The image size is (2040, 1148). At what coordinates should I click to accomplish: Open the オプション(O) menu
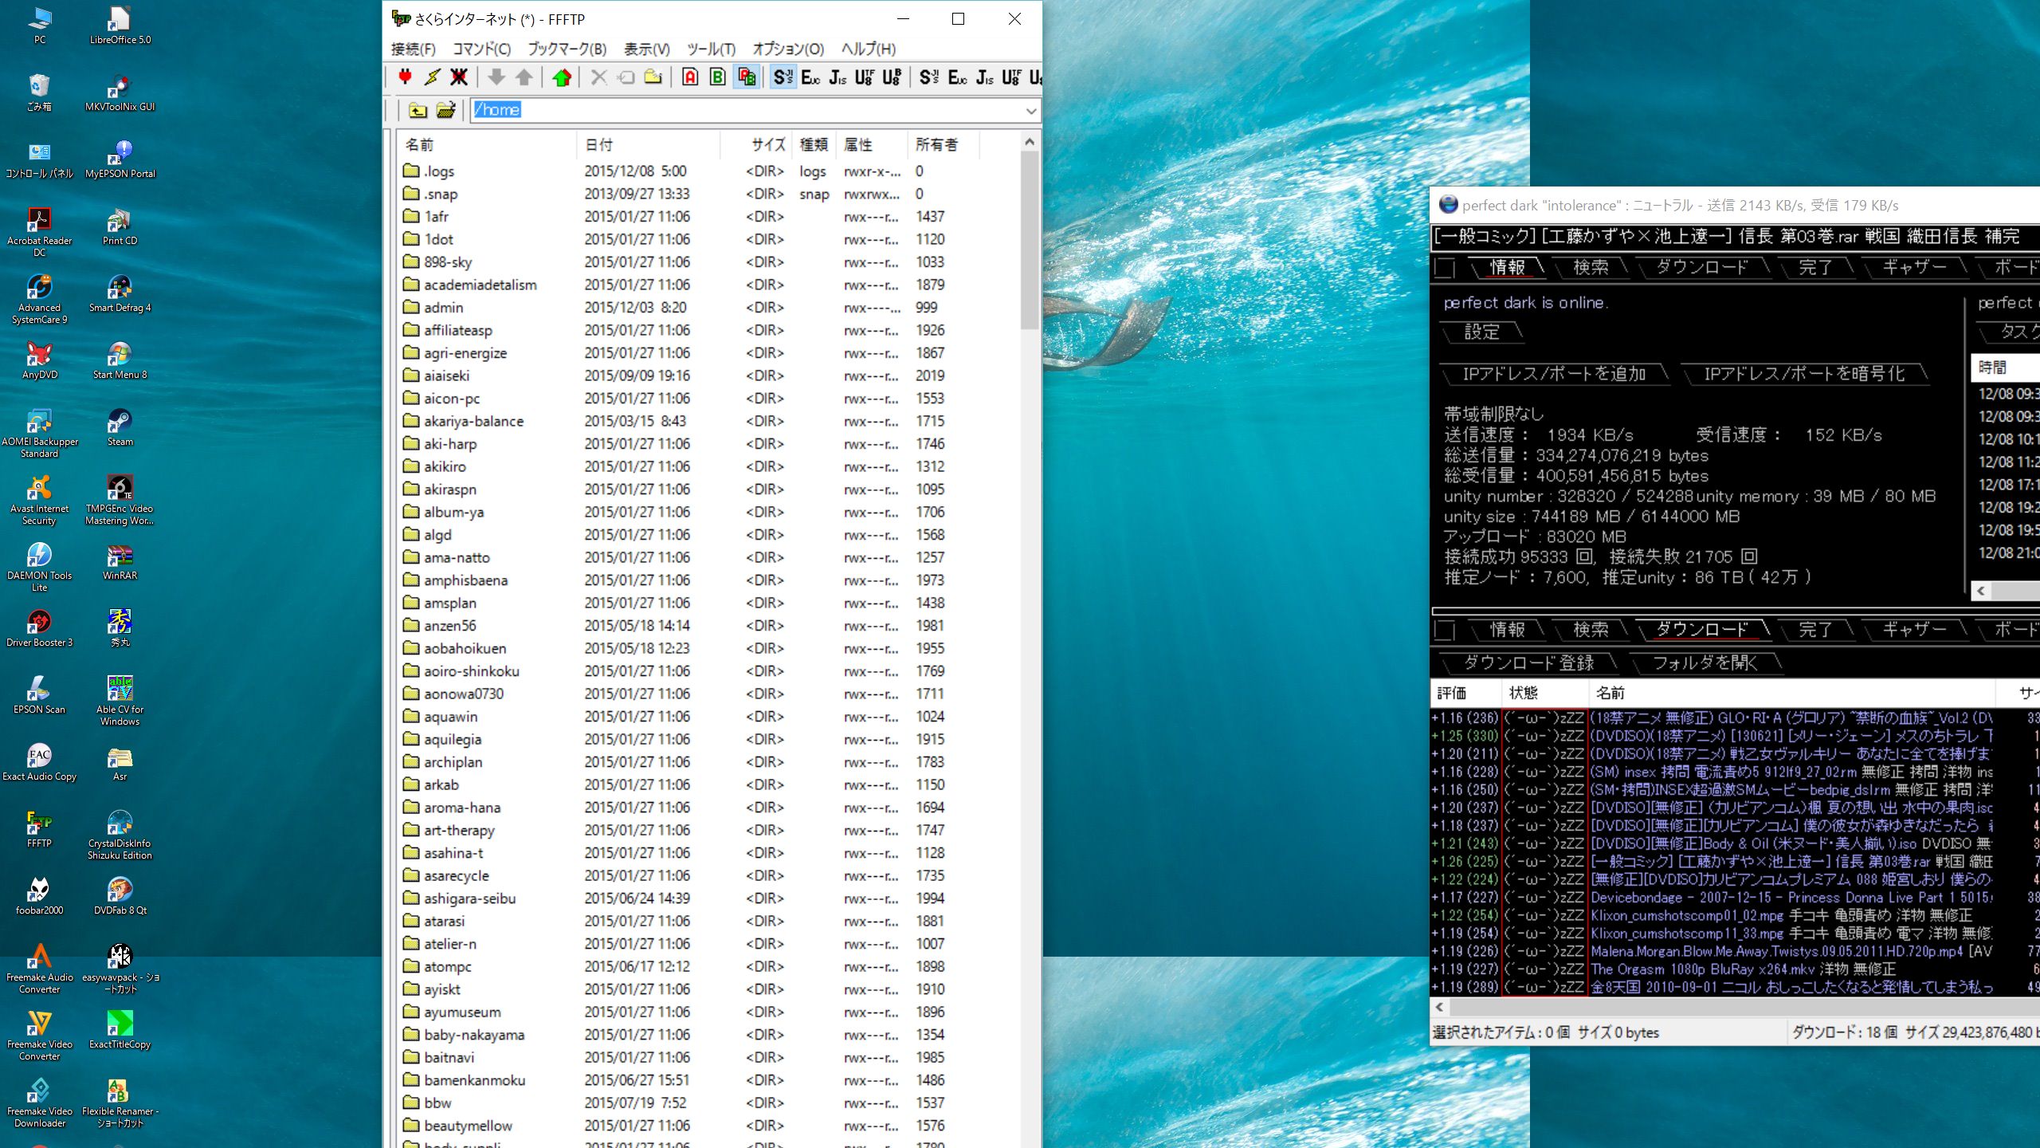[x=788, y=49]
